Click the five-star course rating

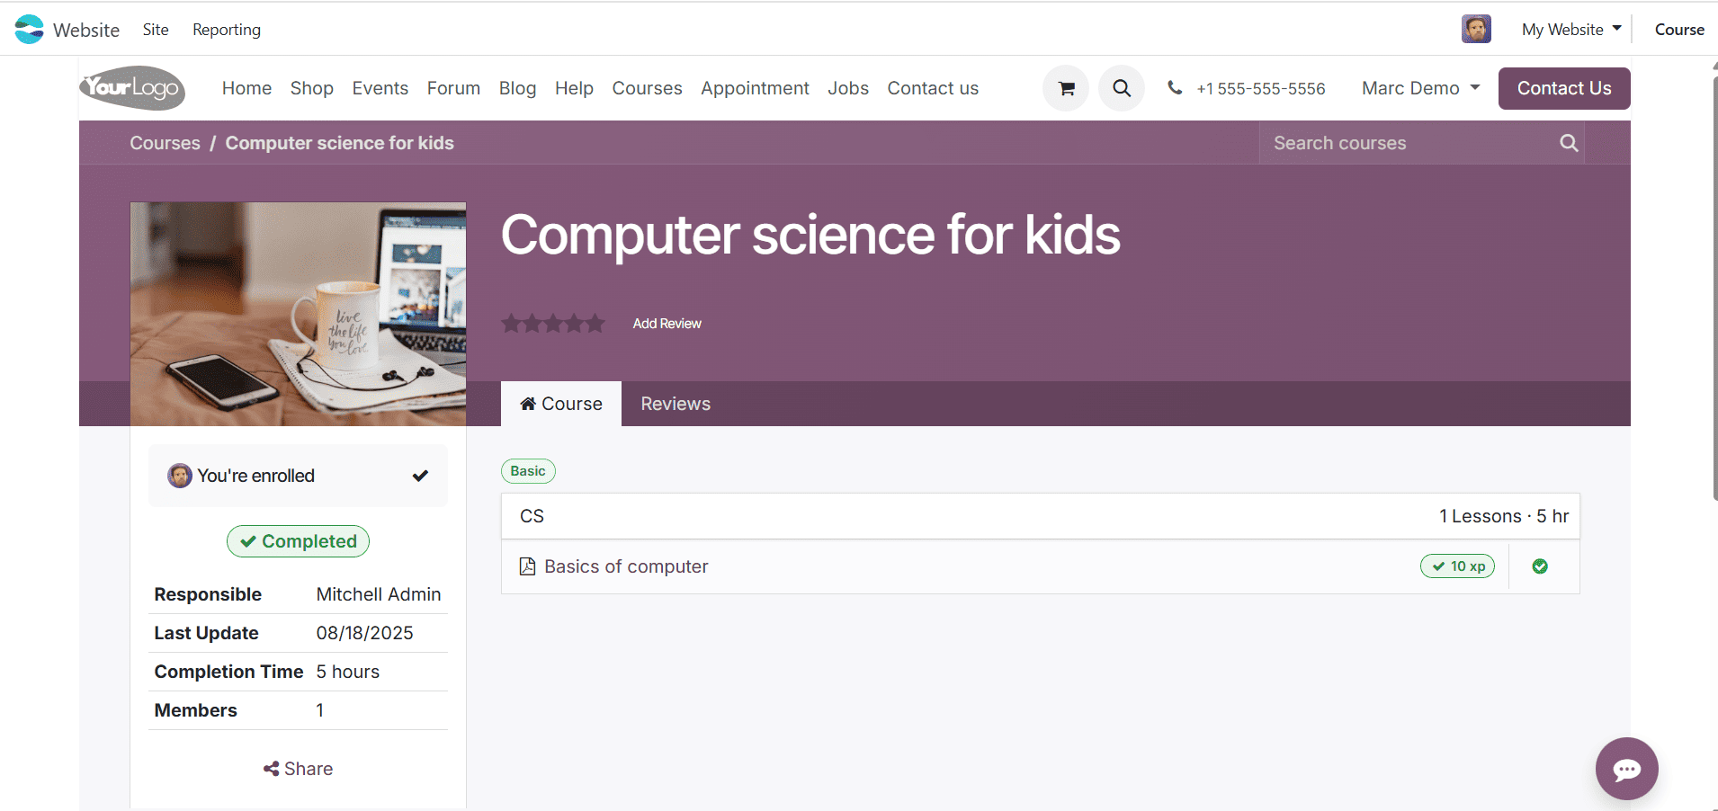[x=553, y=323]
